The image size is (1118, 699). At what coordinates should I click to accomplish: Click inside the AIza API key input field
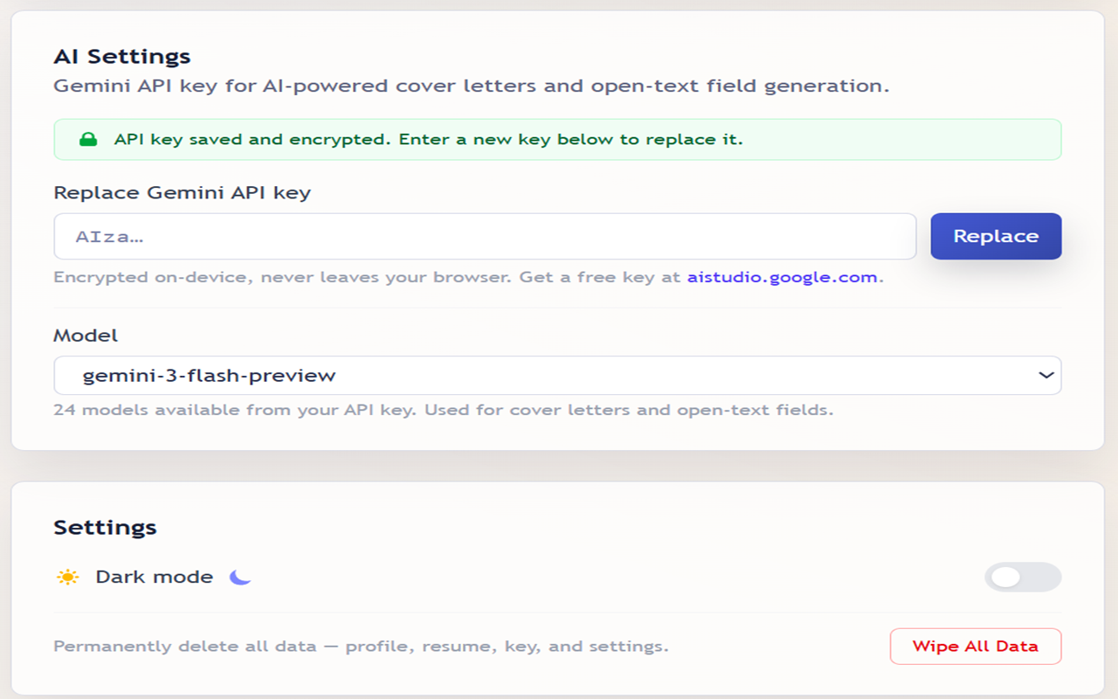tap(483, 236)
